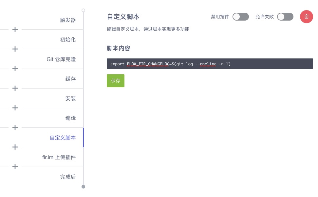Select the 编译 step
318x197 pixels.
pyautogui.click(x=70, y=118)
